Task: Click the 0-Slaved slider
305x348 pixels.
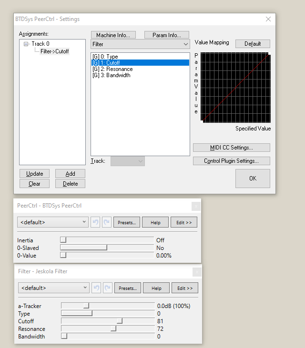Action: coord(107,248)
